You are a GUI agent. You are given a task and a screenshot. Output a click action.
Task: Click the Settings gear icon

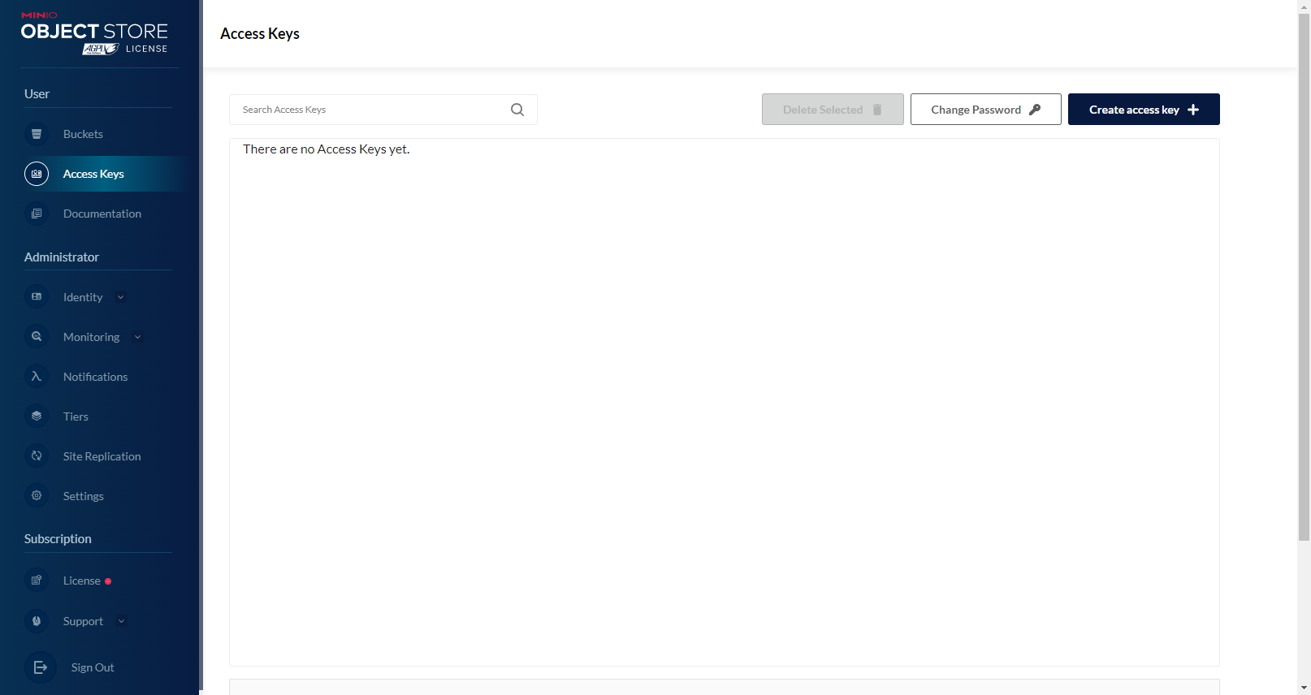37,496
